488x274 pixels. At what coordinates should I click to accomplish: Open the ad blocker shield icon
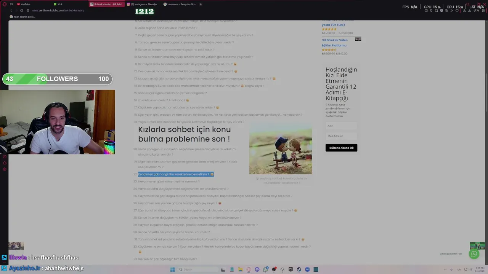pyautogui.click(x=441, y=11)
